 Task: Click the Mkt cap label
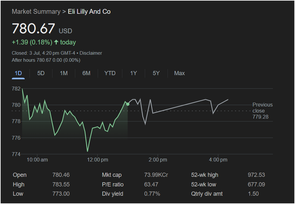pos(111,175)
